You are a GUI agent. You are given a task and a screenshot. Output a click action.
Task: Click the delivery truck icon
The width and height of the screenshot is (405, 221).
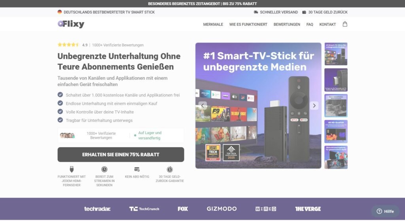tap(256, 12)
